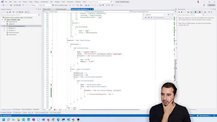The width and height of the screenshot is (217, 122).
Task: Click the Run icon in Test Explorer
Action: point(182,12)
